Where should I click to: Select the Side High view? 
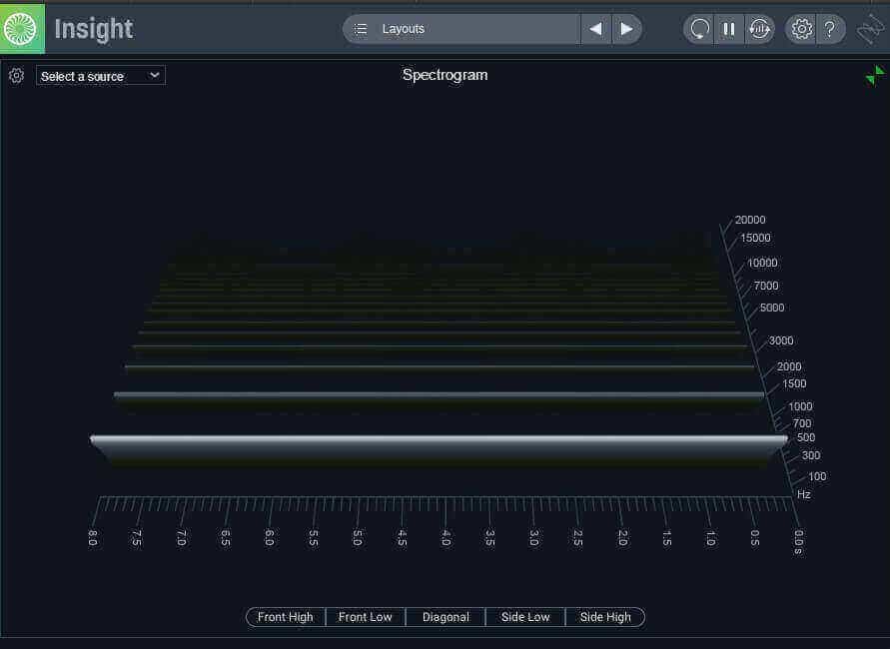605,617
